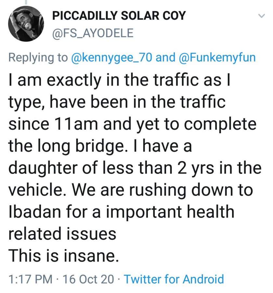273x293 pixels.
Task: Click the tweet's first line 'I am exactly'
Action: [55, 80]
